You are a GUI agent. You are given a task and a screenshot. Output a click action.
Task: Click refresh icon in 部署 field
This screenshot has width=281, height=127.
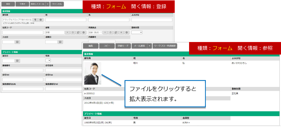[x=73, y=32]
